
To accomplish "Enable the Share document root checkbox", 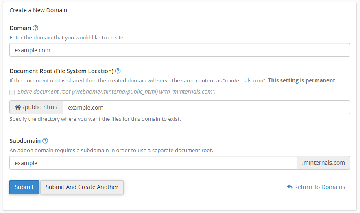I will tap(12, 92).
